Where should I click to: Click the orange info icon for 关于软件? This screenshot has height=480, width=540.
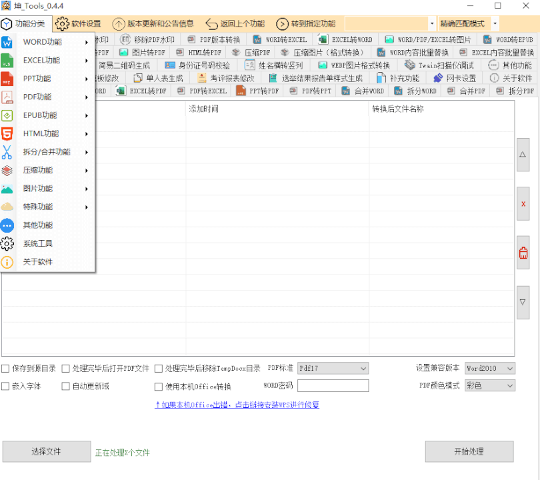tap(7, 262)
